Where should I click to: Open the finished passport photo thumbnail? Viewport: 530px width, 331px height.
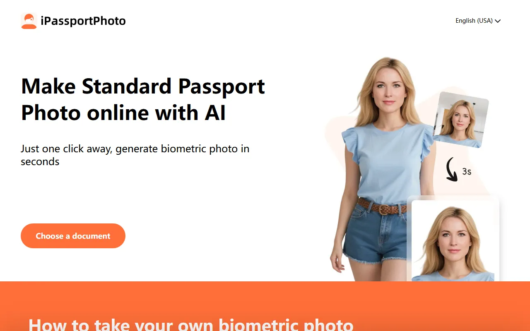[x=453, y=241]
